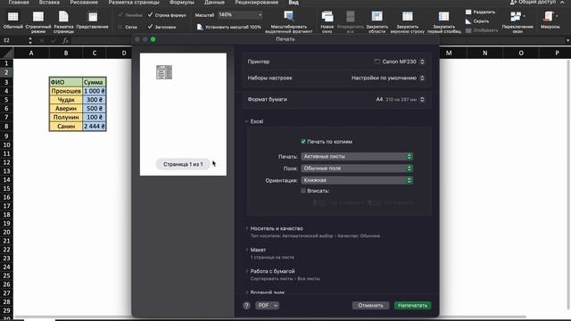Screen dimensions: 571x321
Task: Select cell containing Прокошев
Action: coord(66,91)
